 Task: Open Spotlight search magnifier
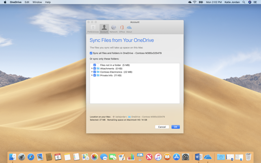pos(244,2)
